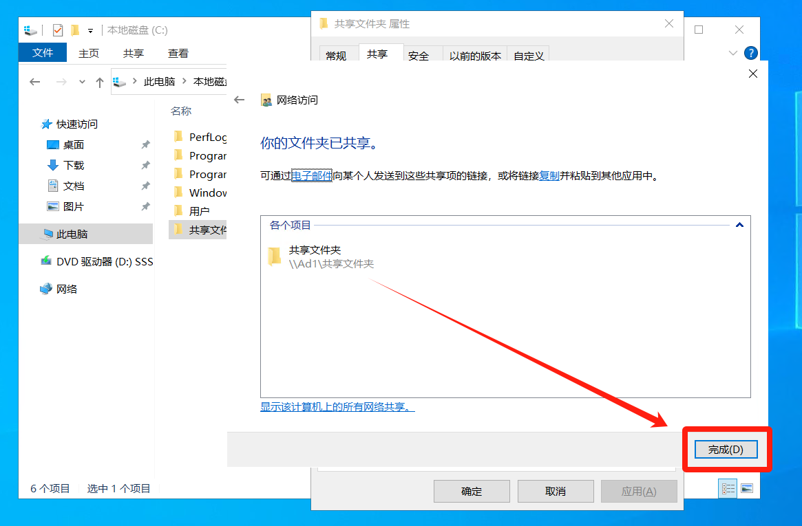Switch to large icons view button
The image size is (802, 526).
[747, 488]
